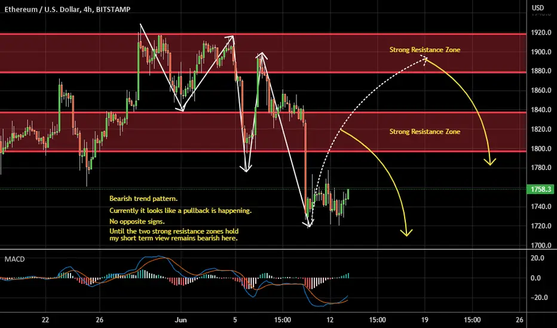
Task: Click the Ethereum / U.S. Dollar chart title
Action: (68, 10)
